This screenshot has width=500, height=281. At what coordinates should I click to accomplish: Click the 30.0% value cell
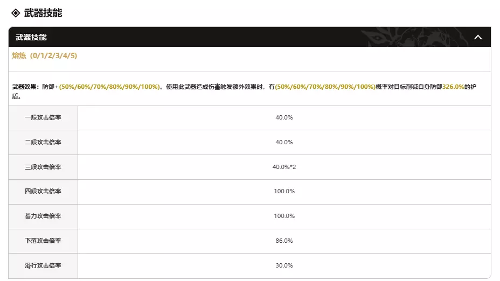point(284,265)
